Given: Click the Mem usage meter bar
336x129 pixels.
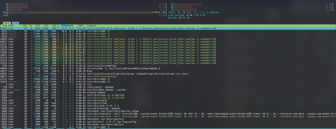Looking at the screenshot, I should 85,12.
